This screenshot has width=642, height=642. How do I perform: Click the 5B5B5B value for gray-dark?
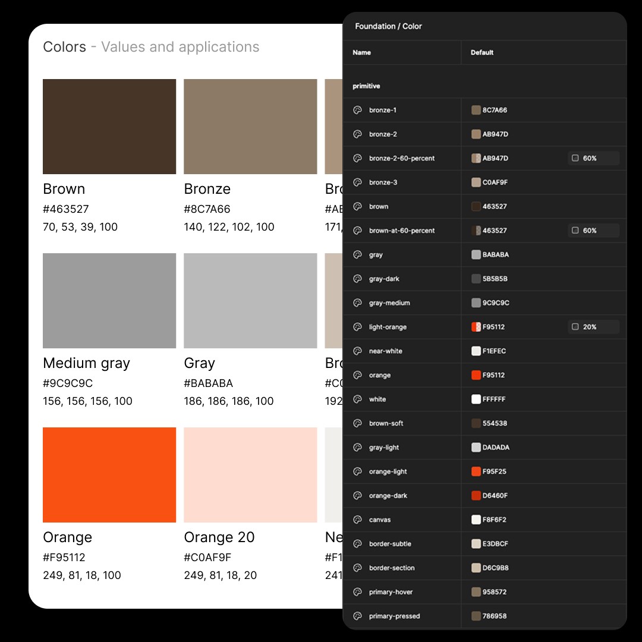click(x=495, y=279)
